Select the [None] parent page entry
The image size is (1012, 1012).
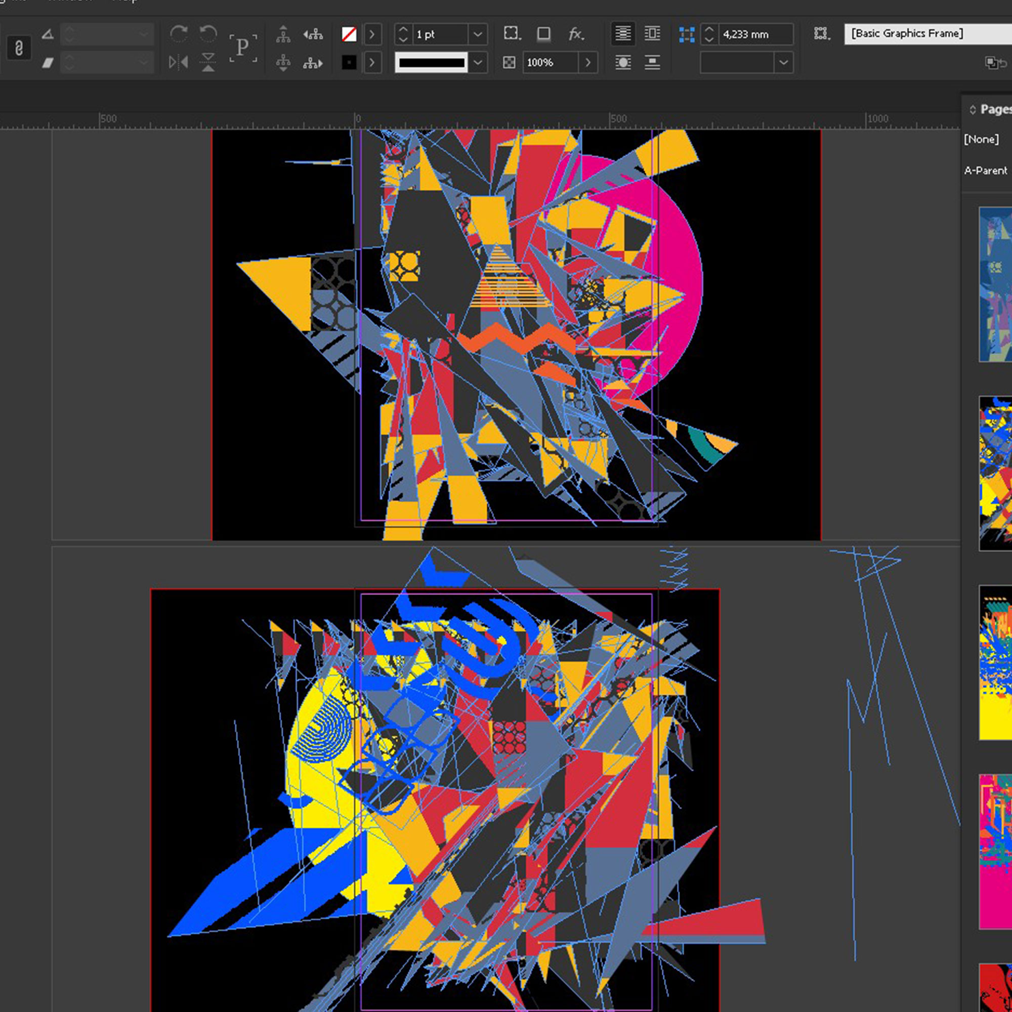(x=981, y=139)
